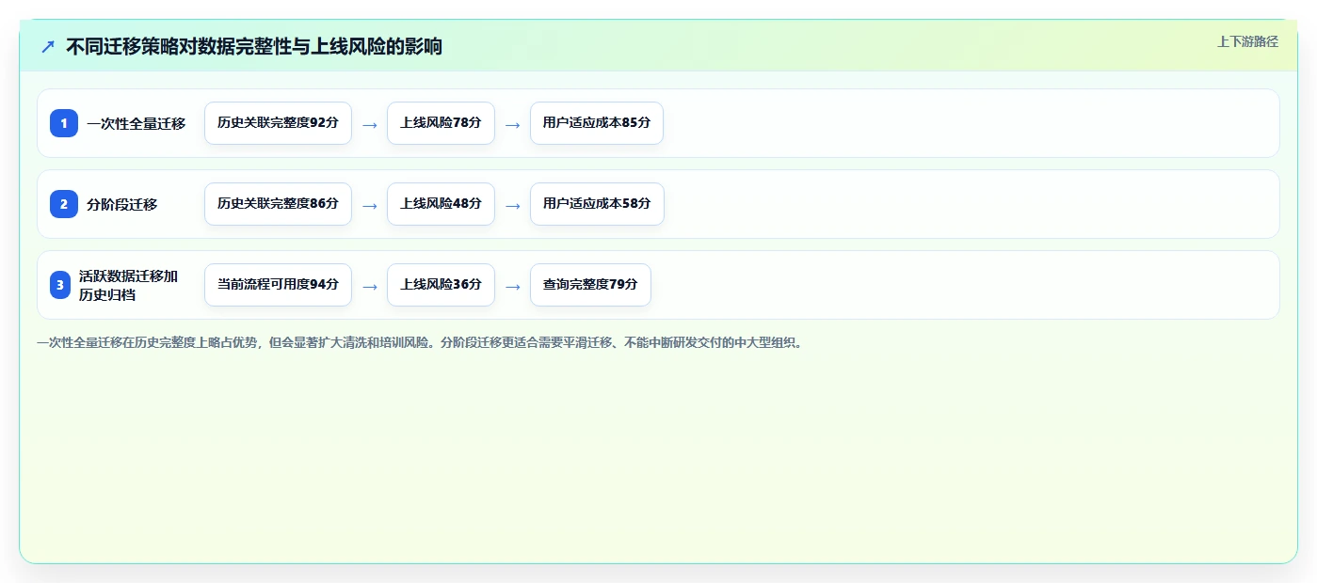The image size is (1317, 583).
Task: Click the 活跃数据迁移加历史归档 strategy label
Action: [129, 285]
